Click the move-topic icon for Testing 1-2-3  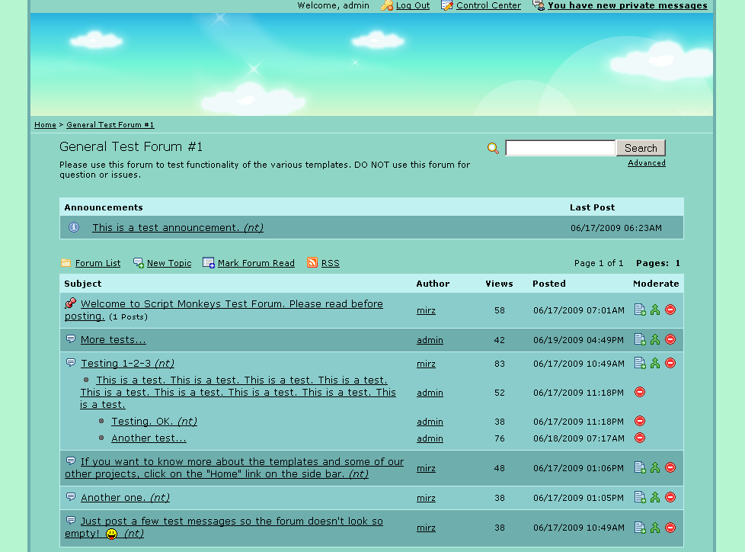tap(640, 363)
